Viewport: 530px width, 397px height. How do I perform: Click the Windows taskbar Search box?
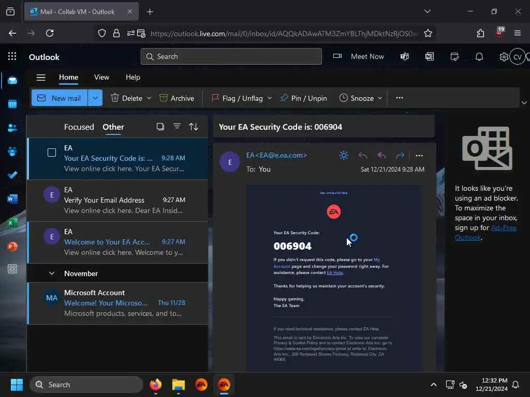click(x=86, y=385)
